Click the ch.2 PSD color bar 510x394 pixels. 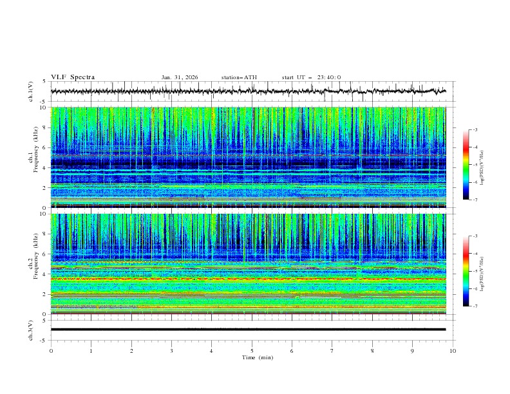pyautogui.click(x=466, y=271)
